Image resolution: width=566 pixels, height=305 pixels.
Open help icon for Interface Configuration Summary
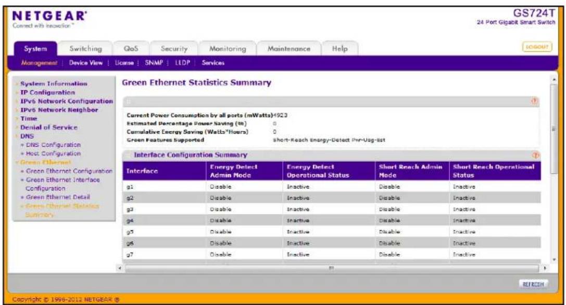pyautogui.click(x=536, y=155)
